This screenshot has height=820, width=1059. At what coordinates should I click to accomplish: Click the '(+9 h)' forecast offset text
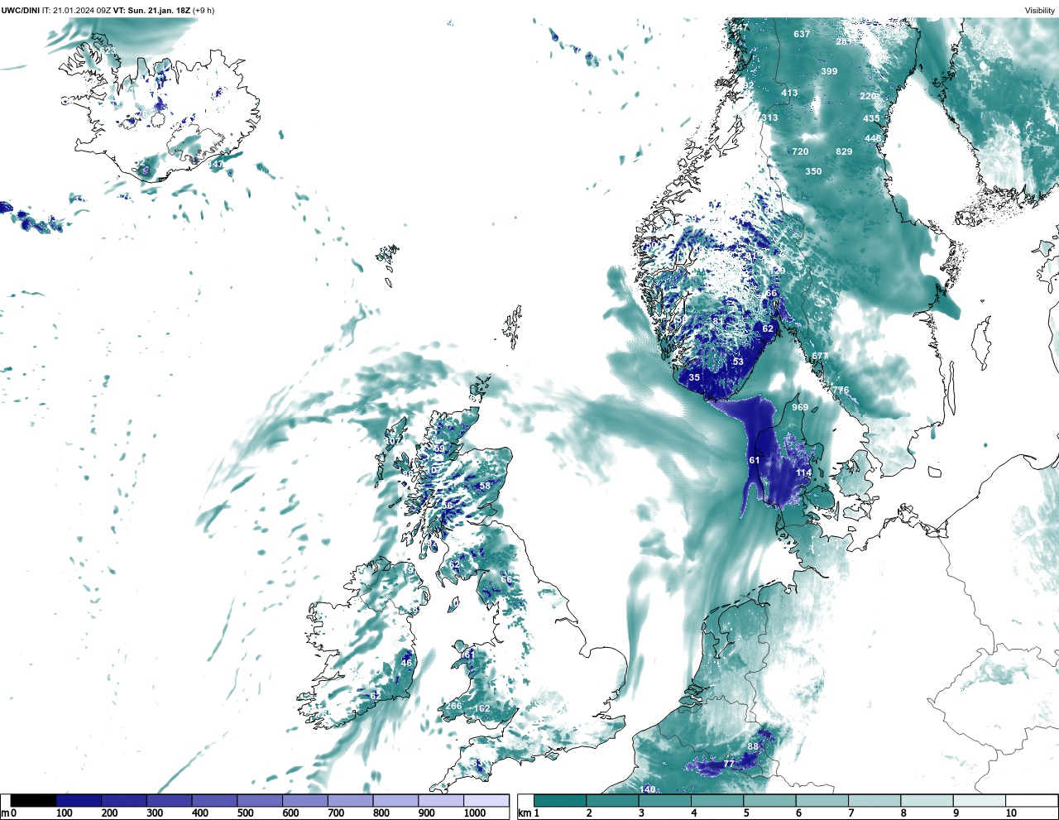pos(204,10)
